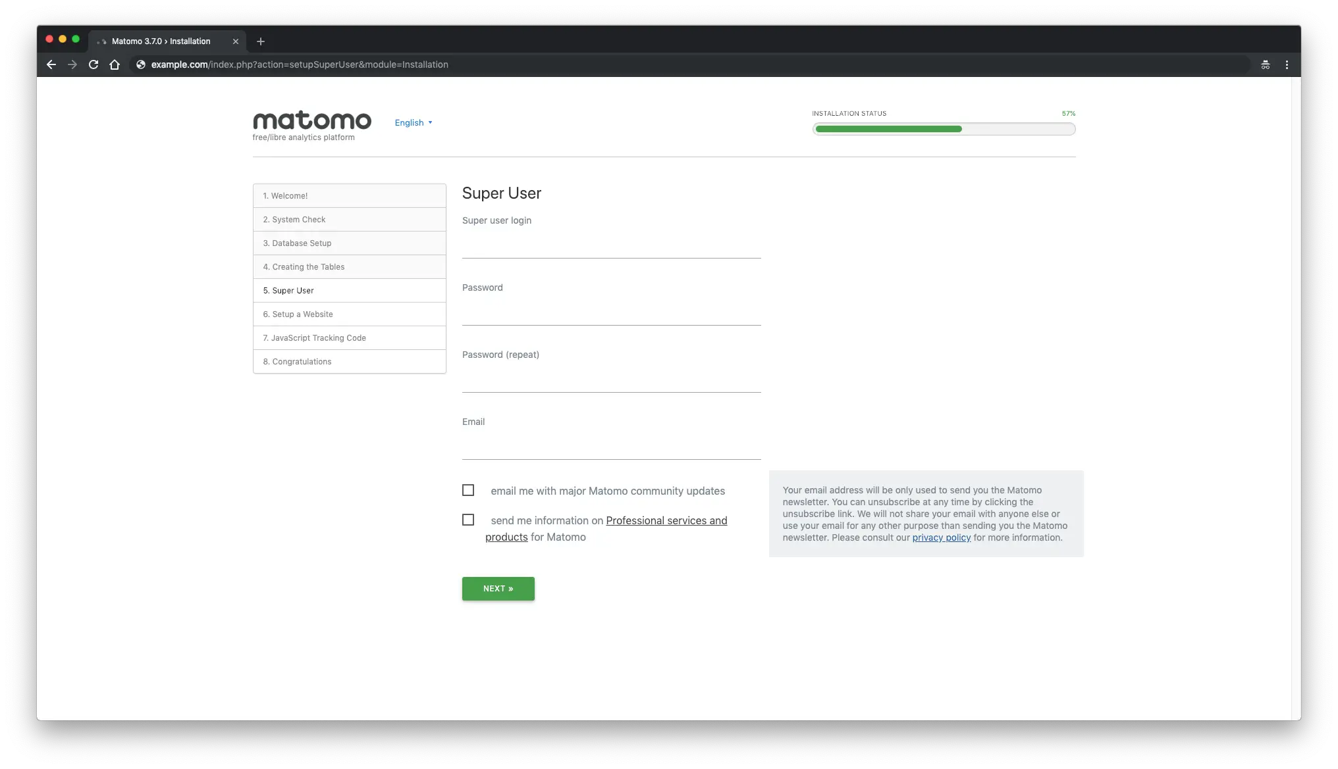Screen dimensions: 1338x769
Task: Open the browser three-dot menu
Action: click(1287, 64)
